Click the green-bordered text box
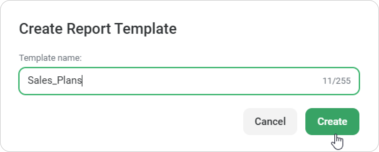The image size is (379, 152). coord(189,81)
